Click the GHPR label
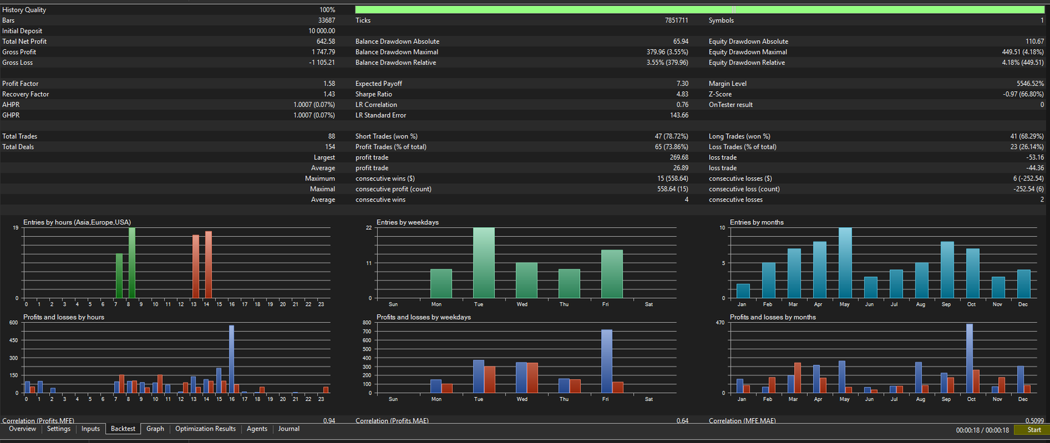Viewport: 1050px width, 443px height. (x=10, y=115)
